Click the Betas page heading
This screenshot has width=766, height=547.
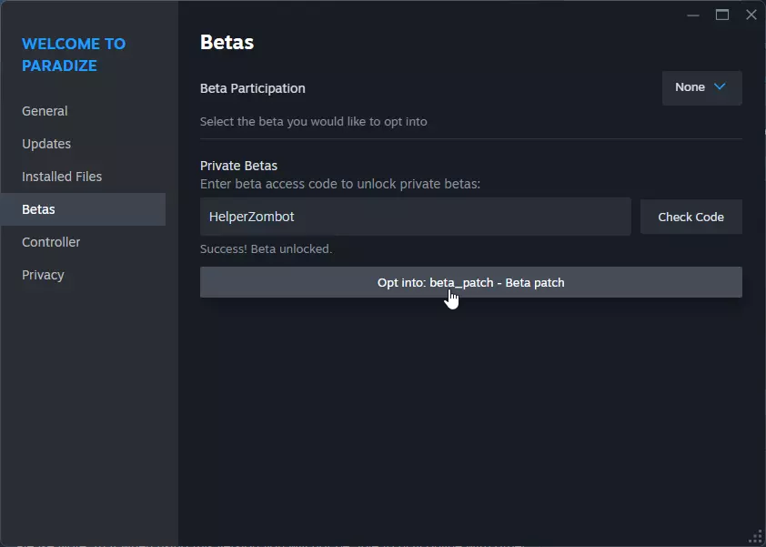[227, 42]
